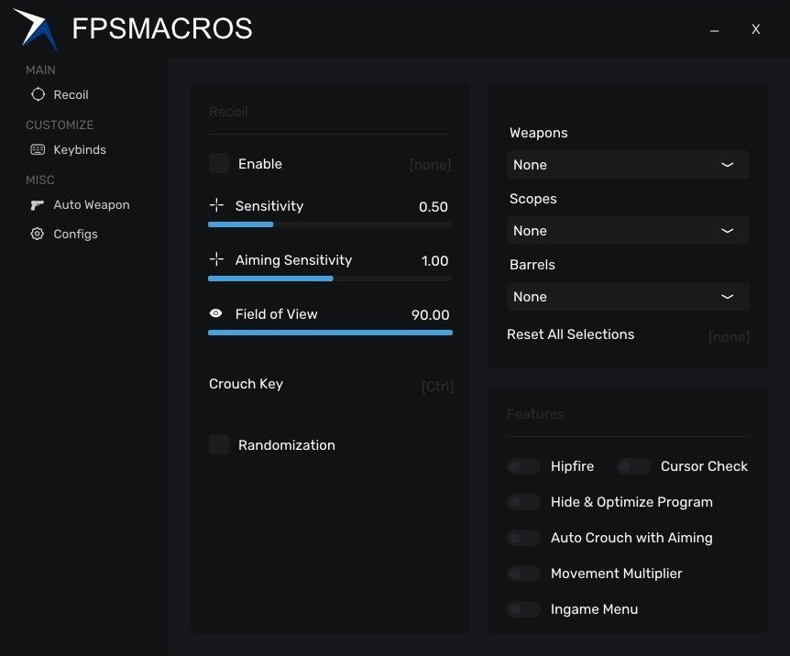The width and height of the screenshot is (790, 656).
Task: Click the gun icon next to Auto Weapon
Action: 35,204
